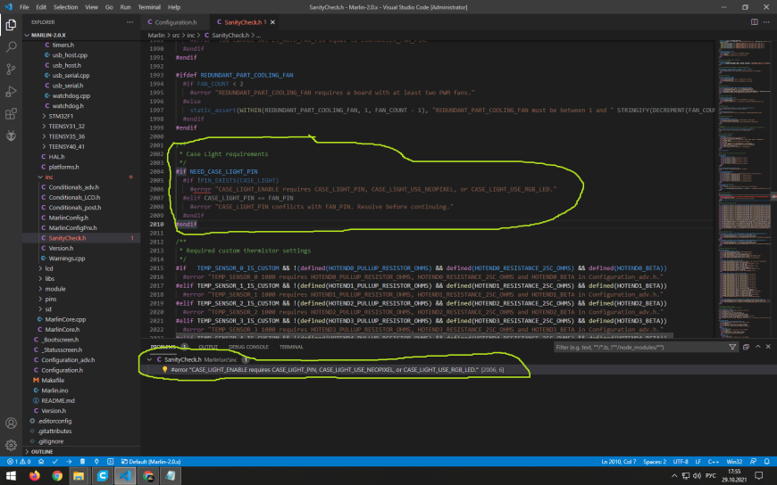
Task: Click Win32 configuration in status bar
Action: coord(734,461)
